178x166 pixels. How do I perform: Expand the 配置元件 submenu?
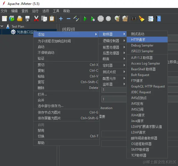pyautogui.click(x=112, y=78)
